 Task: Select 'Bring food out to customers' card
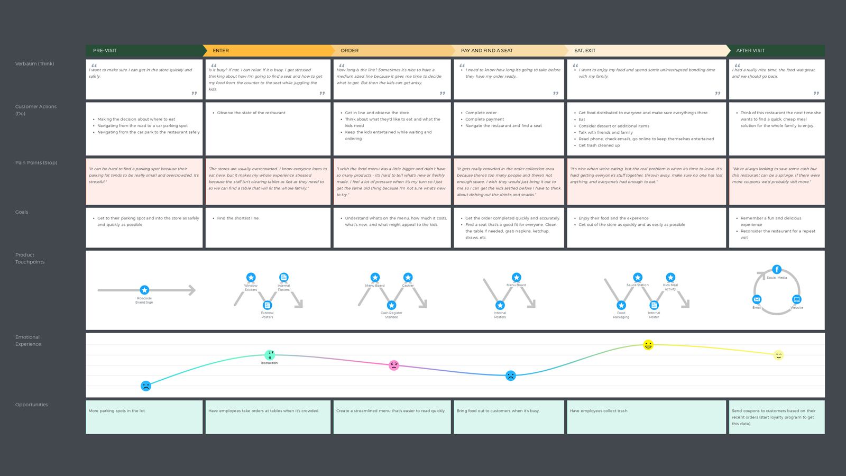point(509,417)
